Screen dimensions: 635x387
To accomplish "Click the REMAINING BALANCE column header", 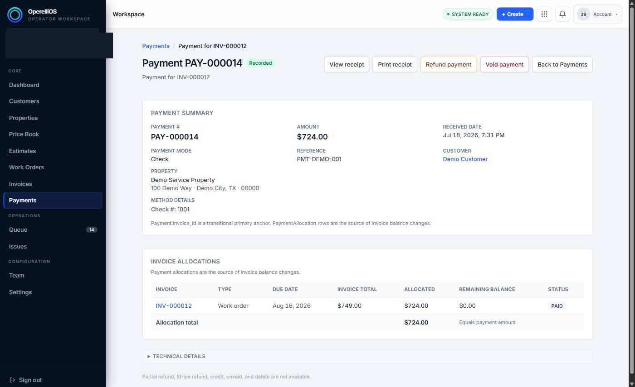I will 487,289.
